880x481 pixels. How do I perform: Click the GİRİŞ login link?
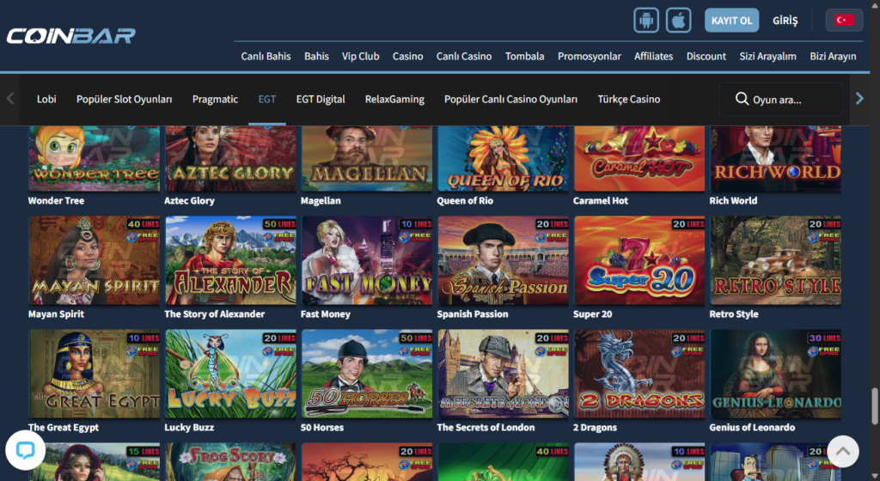point(785,20)
